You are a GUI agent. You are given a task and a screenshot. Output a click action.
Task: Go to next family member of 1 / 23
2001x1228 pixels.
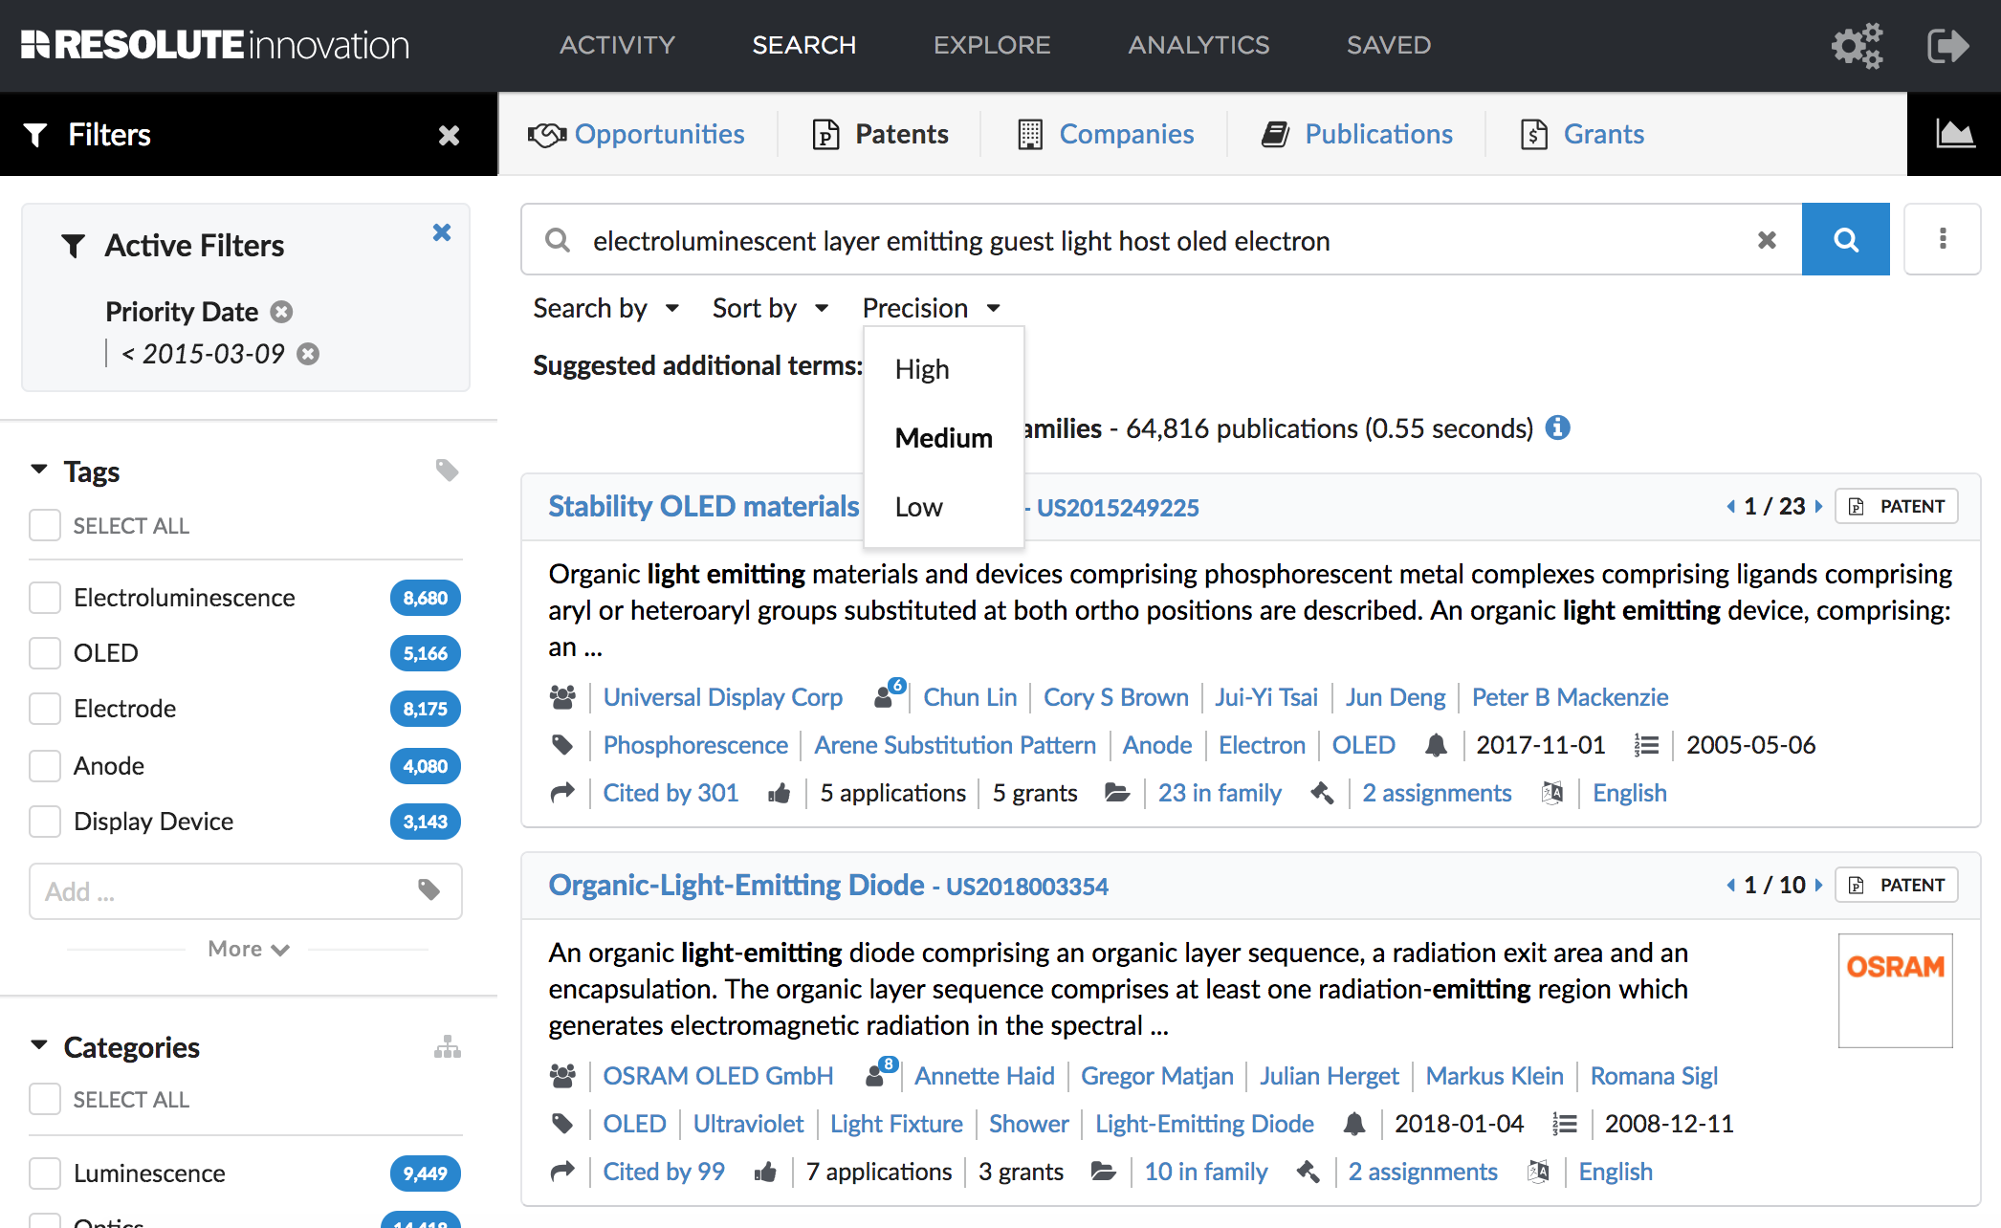tap(1818, 506)
